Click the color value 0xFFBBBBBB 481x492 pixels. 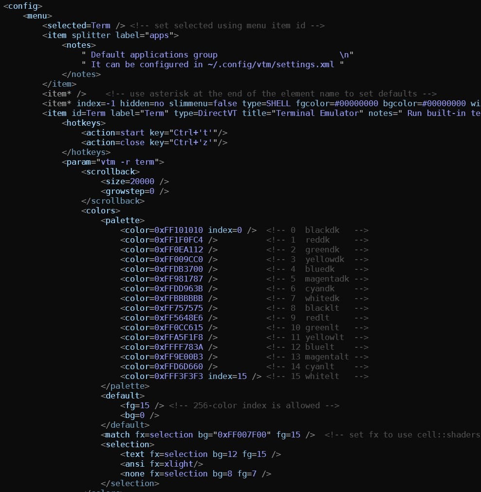click(x=179, y=298)
